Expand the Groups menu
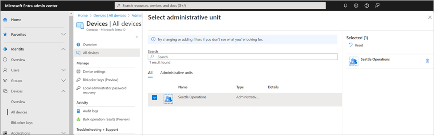This screenshot has width=434, height=135. 63,80
